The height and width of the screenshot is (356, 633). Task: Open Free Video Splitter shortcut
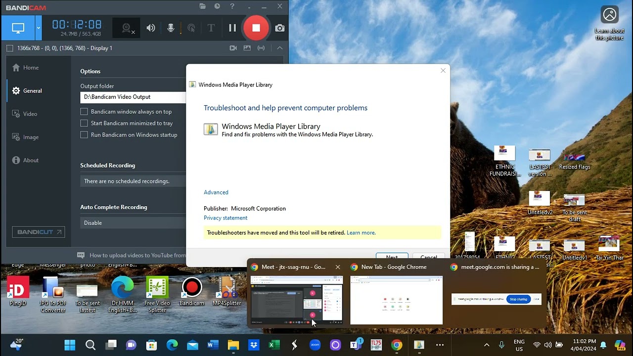[x=157, y=295]
